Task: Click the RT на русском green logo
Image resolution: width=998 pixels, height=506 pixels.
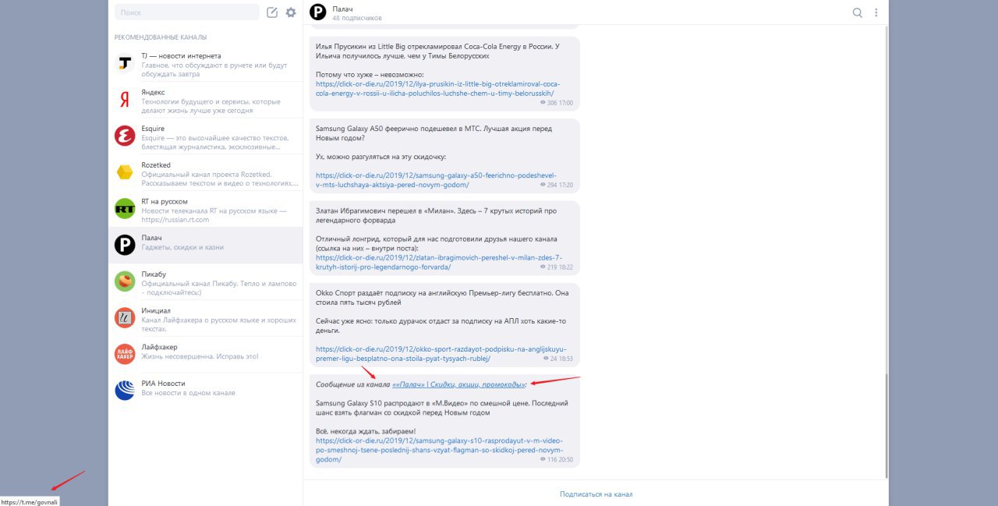Action: [x=125, y=208]
